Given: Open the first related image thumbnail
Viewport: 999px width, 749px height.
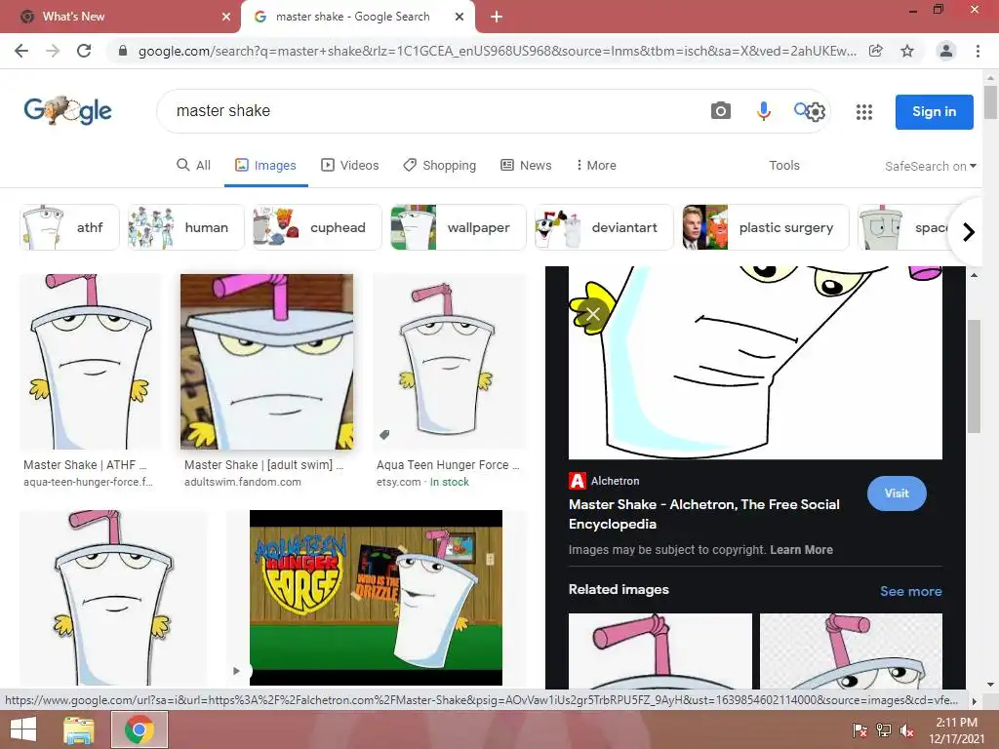Looking at the screenshot, I should (660, 650).
